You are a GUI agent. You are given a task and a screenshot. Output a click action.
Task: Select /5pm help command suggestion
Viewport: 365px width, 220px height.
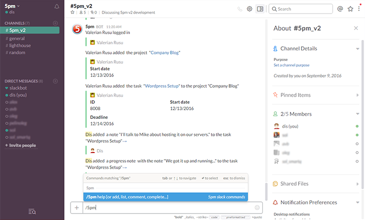point(166,197)
